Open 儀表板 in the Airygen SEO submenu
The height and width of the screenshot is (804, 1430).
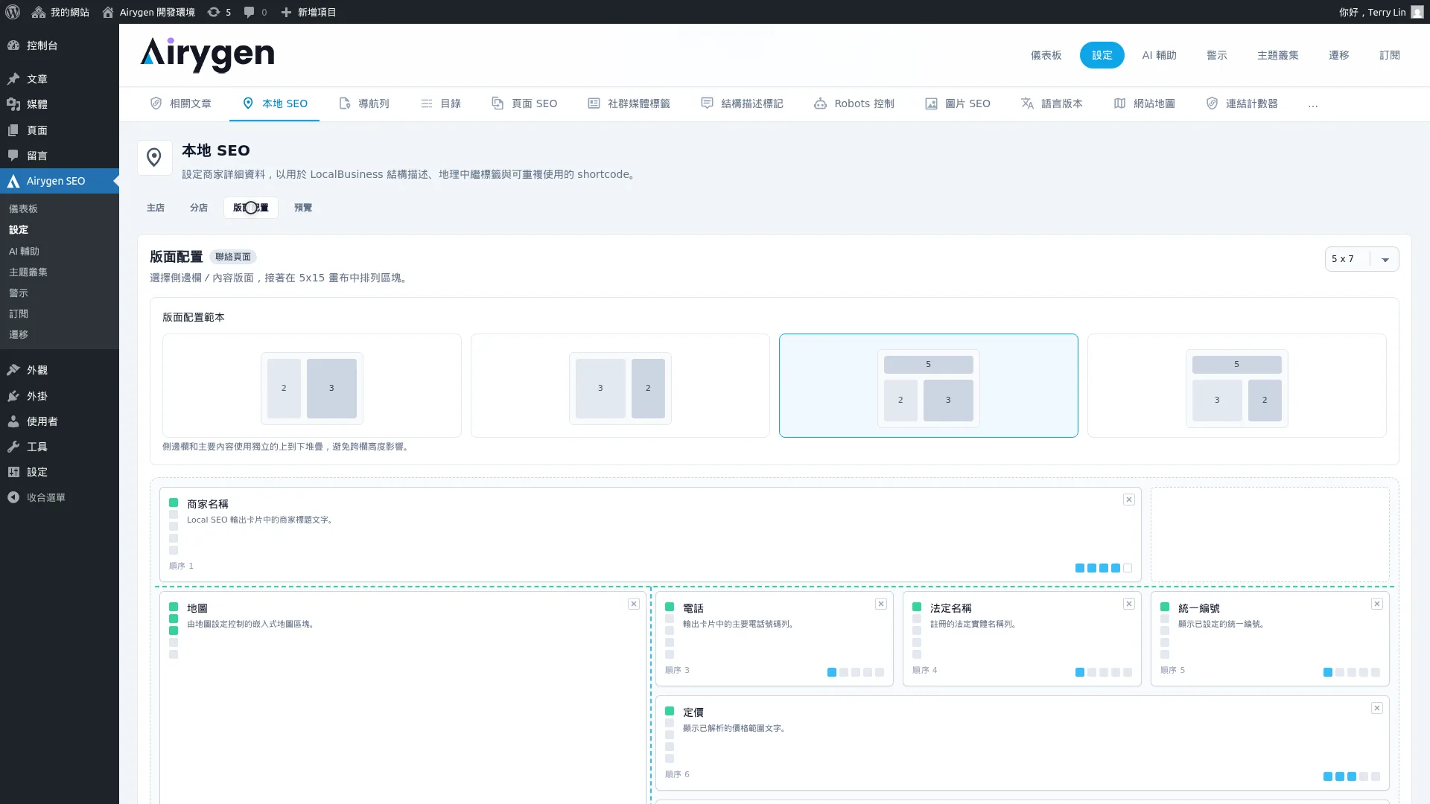(x=60, y=209)
